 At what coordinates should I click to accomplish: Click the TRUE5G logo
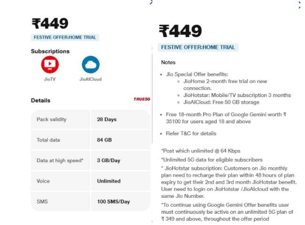pos(142,99)
